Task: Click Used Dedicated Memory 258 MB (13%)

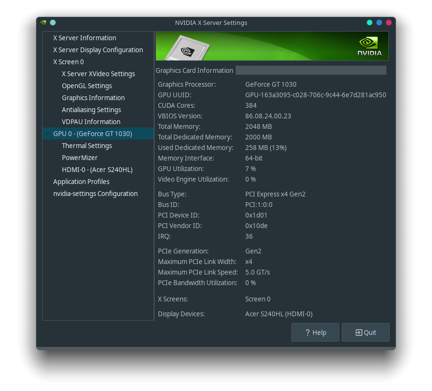Action: pyautogui.click(x=266, y=148)
